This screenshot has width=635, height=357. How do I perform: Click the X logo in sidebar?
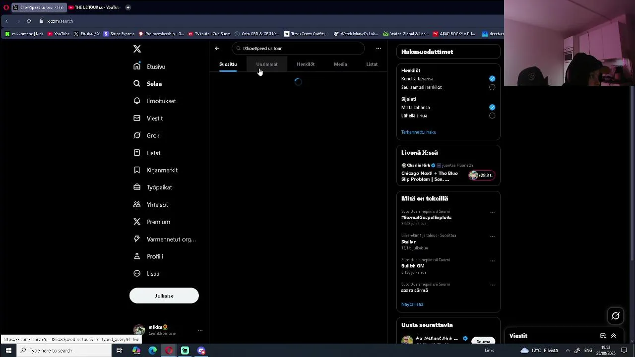pyautogui.click(x=137, y=49)
